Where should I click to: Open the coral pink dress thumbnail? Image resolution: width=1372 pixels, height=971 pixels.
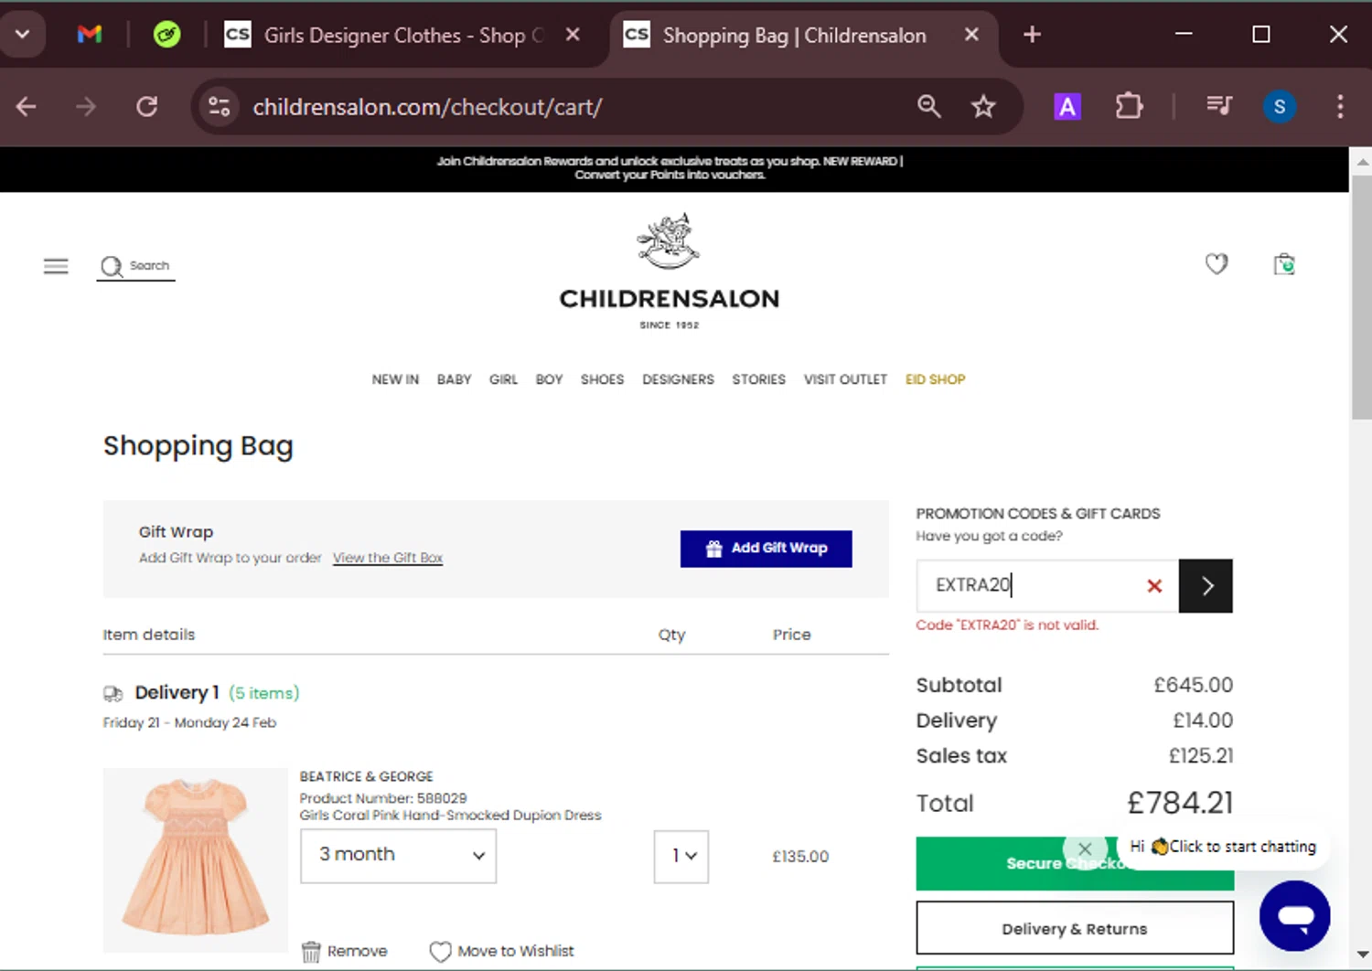pyautogui.click(x=195, y=859)
